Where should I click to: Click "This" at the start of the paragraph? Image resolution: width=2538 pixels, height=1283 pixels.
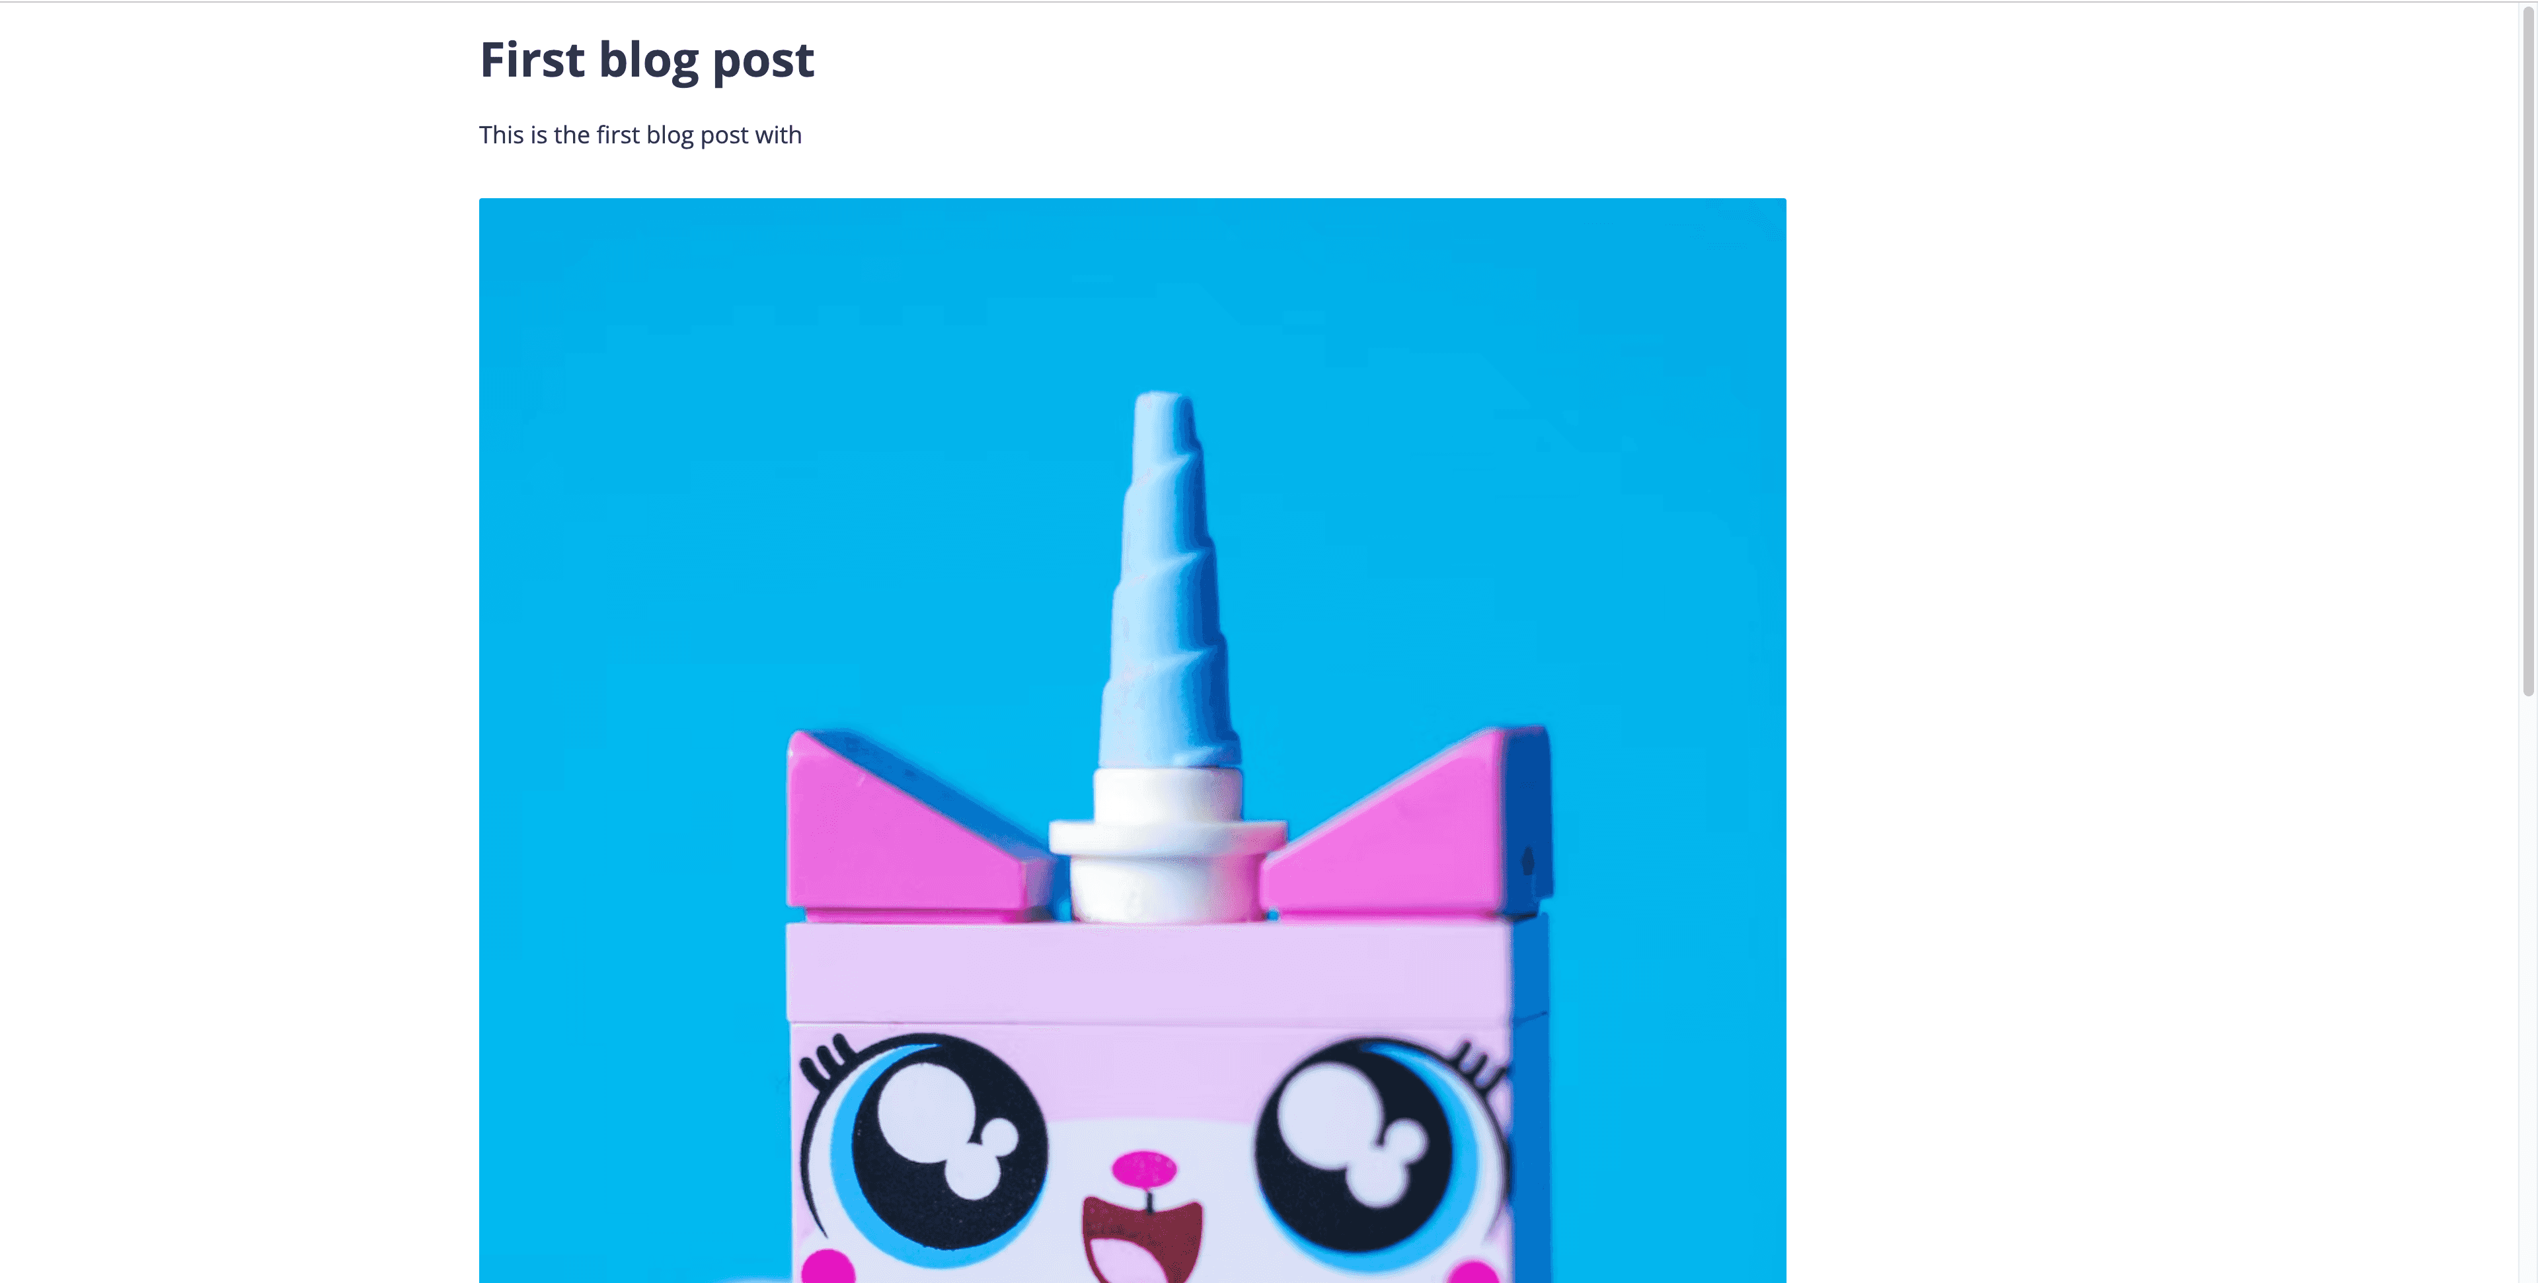coord(502,135)
